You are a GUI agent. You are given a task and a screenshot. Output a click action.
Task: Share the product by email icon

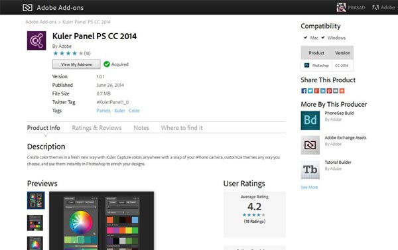click(336, 91)
